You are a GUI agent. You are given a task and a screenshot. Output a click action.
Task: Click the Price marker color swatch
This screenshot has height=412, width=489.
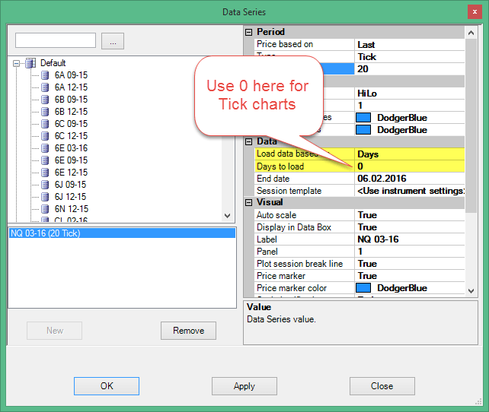tap(363, 288)
